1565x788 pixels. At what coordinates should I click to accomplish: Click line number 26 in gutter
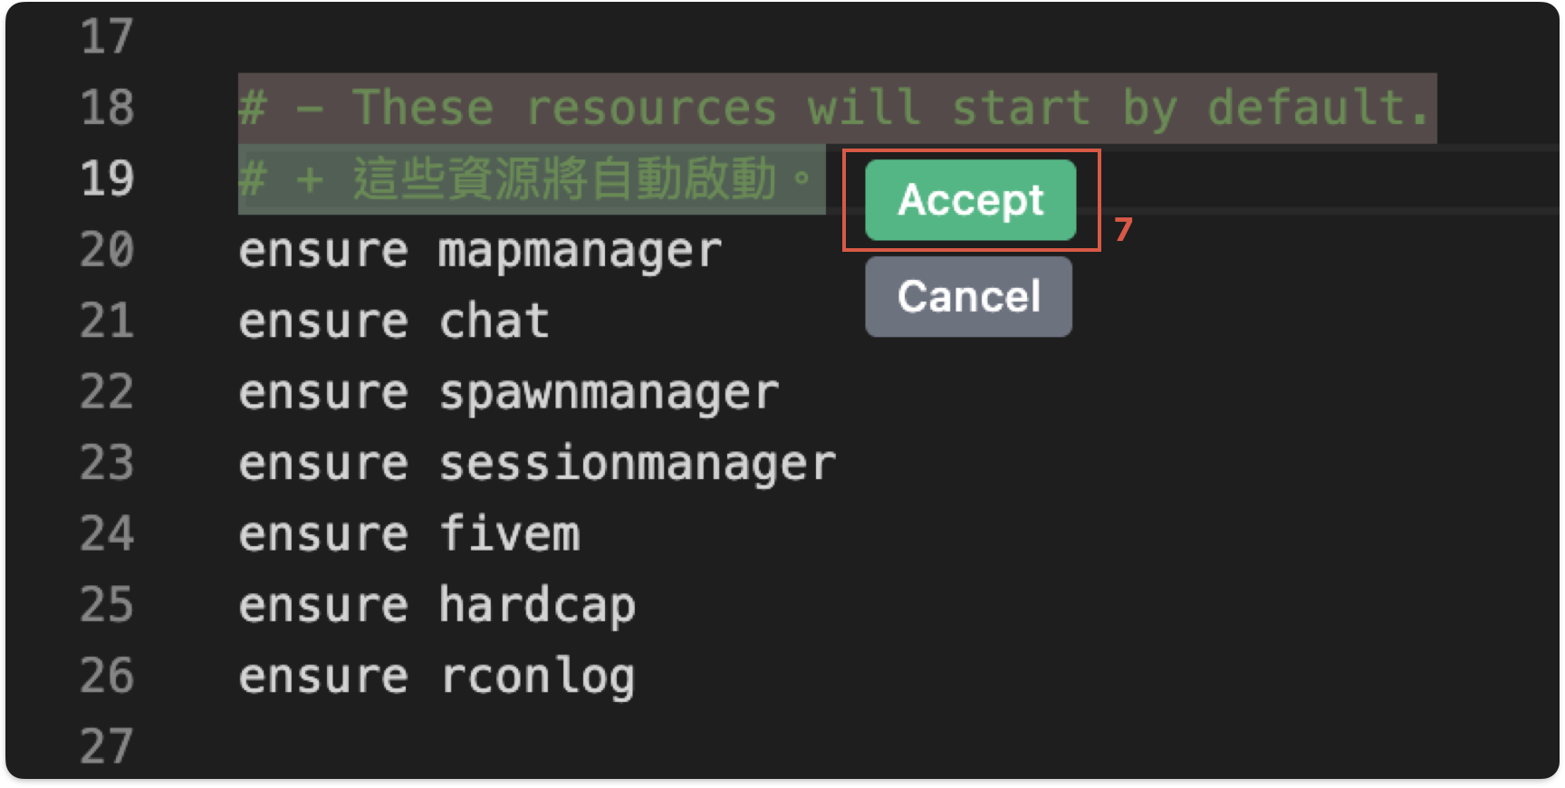tap(107, 676)
